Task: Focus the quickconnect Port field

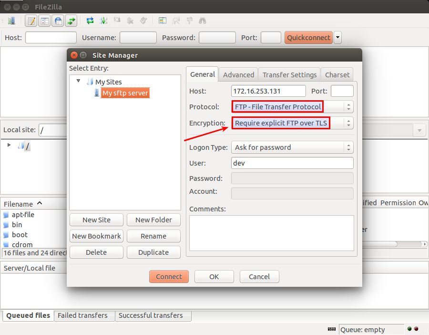Action: click(271, 38)
